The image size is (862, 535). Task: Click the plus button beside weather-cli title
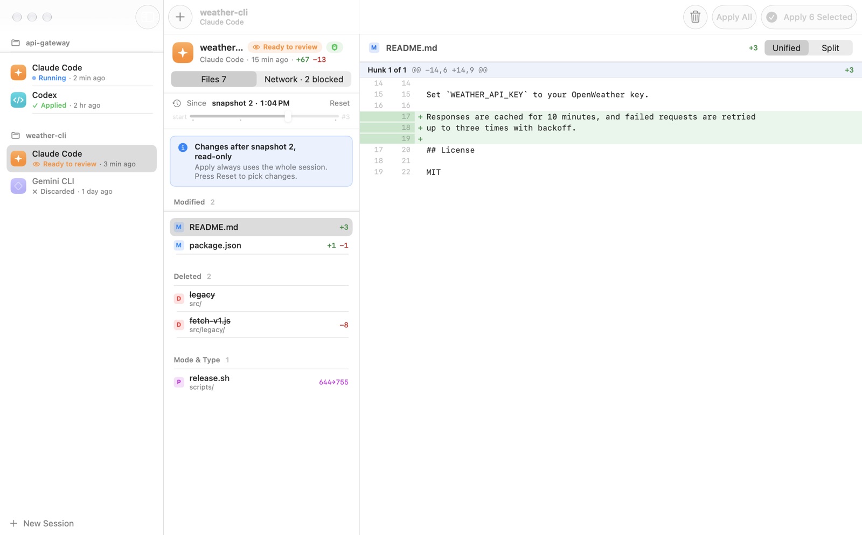point(180,17)
